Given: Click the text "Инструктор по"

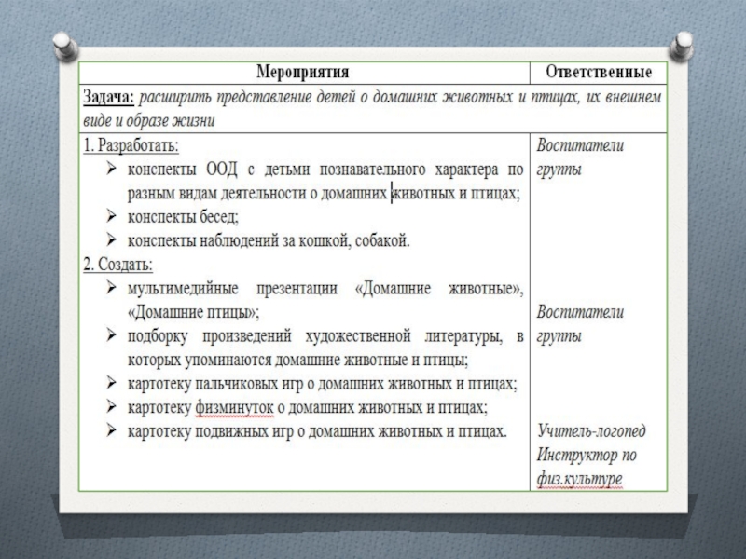Looking at the screenshot, I should (x=587, y=455).
